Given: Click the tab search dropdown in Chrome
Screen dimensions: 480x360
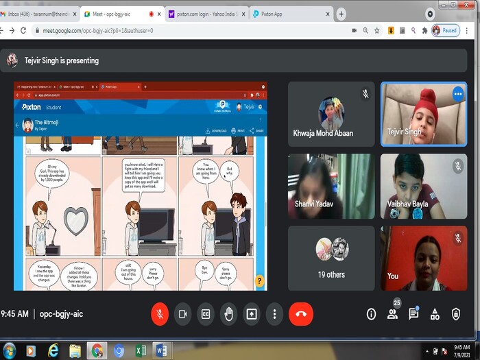Looking at the screenshot, I should point(430,14).
